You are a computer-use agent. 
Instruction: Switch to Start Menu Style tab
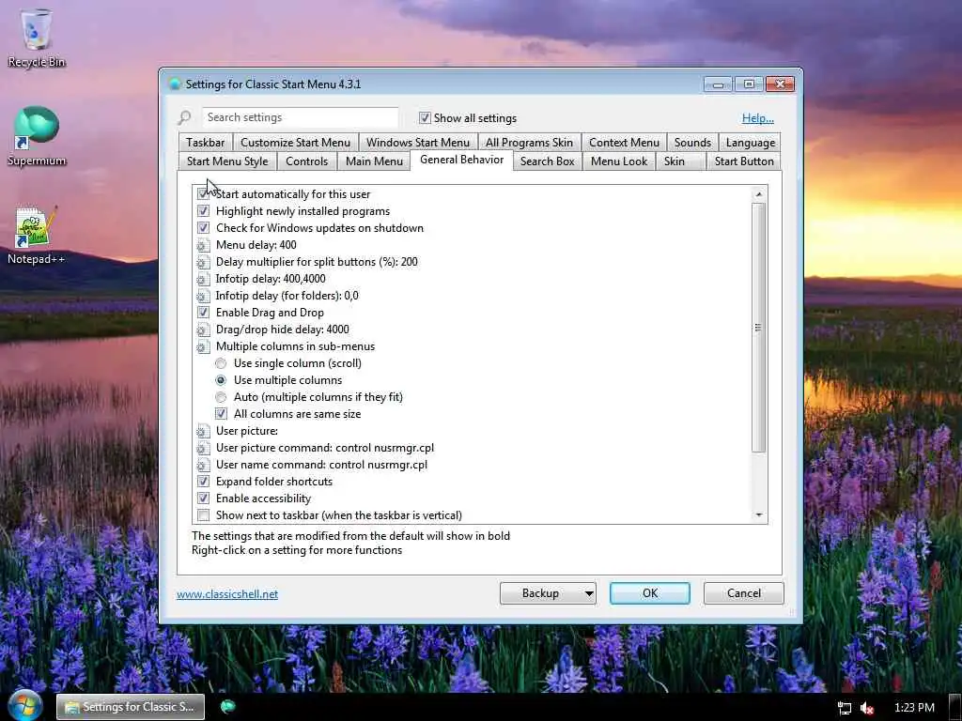pyautogui.click(x=227, y=161)
